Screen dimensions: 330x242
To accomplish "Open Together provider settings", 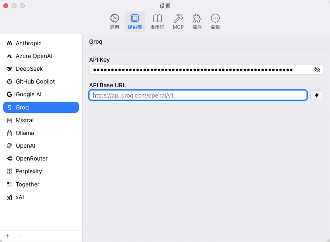I will [x=27, y=184].
